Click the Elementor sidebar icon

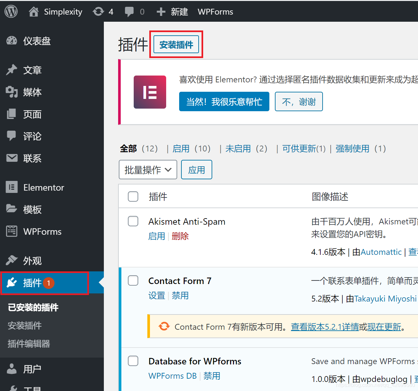(x=12, y=187)
